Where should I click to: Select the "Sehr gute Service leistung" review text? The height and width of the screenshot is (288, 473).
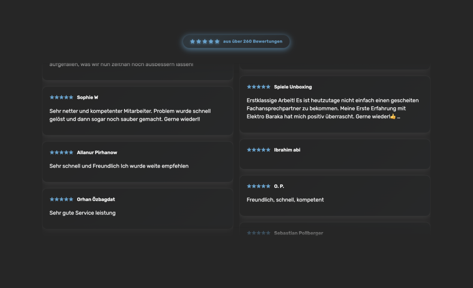82,213
